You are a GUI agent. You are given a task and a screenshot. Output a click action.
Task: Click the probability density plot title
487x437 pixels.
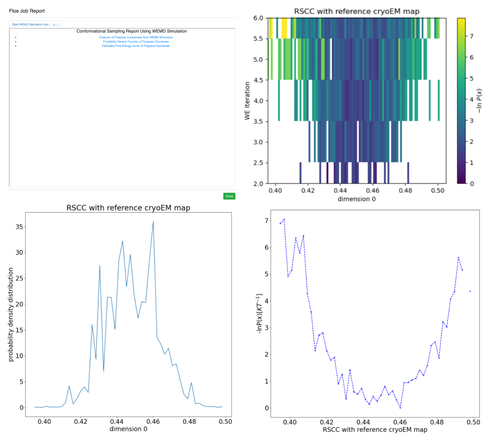tap(128, 208)
